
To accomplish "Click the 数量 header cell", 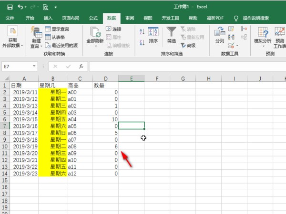I will pos(106,85).
